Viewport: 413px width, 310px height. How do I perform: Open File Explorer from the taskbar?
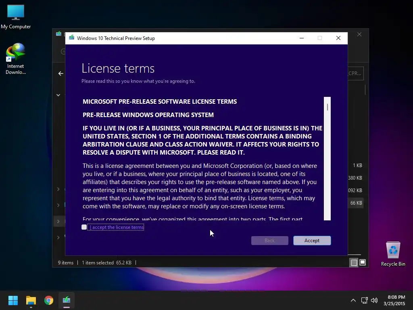[x=31, y=300]
